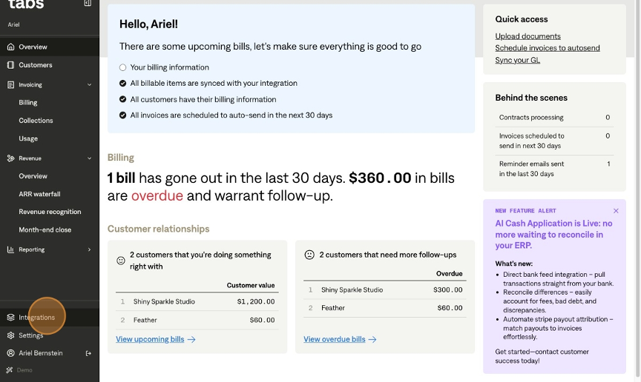
Task: Click the unchecked 'Your billing information' circle
Action: 123,67
